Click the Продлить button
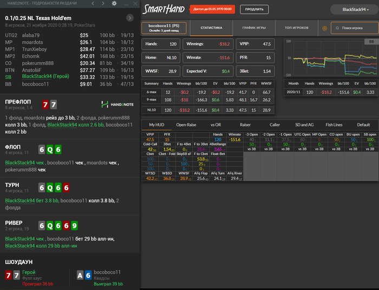379x290 pixels. point(254,9)
